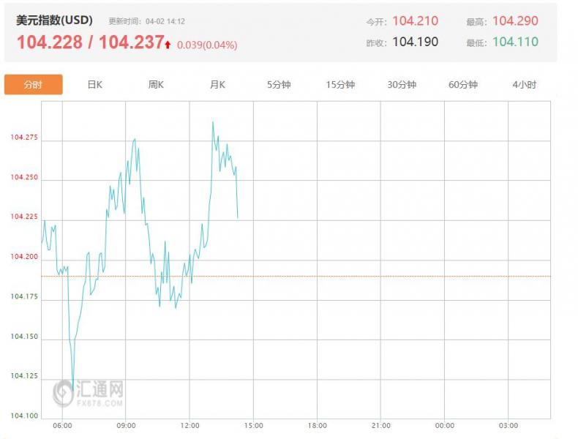The height and width of the screenshot is (439, 578).
Task: Click the red up arrow price indicator
Action: (x=168, y=45)
